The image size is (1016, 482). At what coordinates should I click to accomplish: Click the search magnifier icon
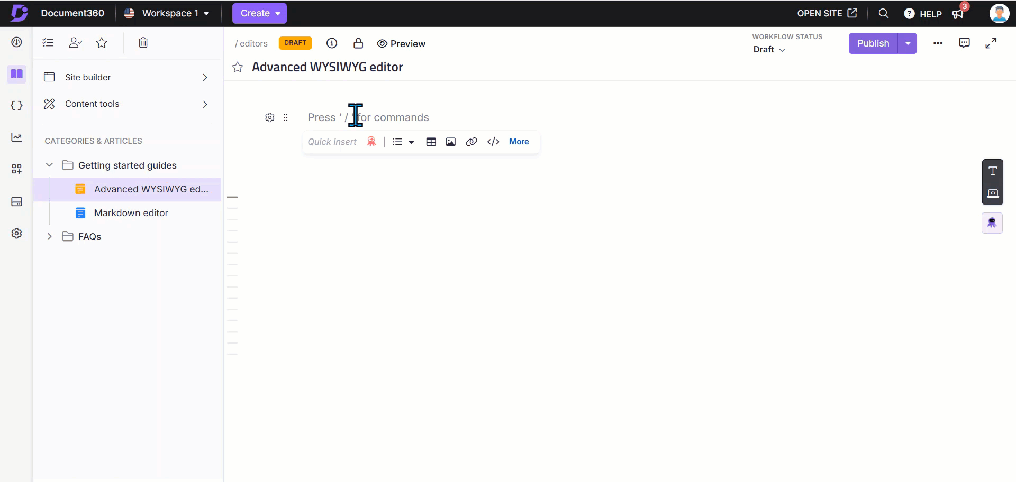(x=884, y=13)
